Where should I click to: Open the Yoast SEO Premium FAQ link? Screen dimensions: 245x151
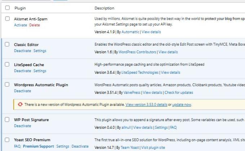[x=17, y=146]
